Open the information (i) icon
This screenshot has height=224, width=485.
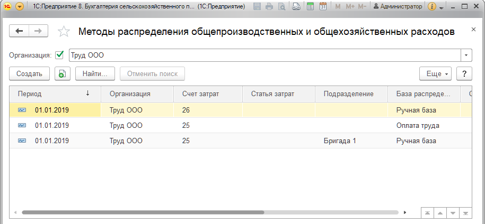point(432,6)
